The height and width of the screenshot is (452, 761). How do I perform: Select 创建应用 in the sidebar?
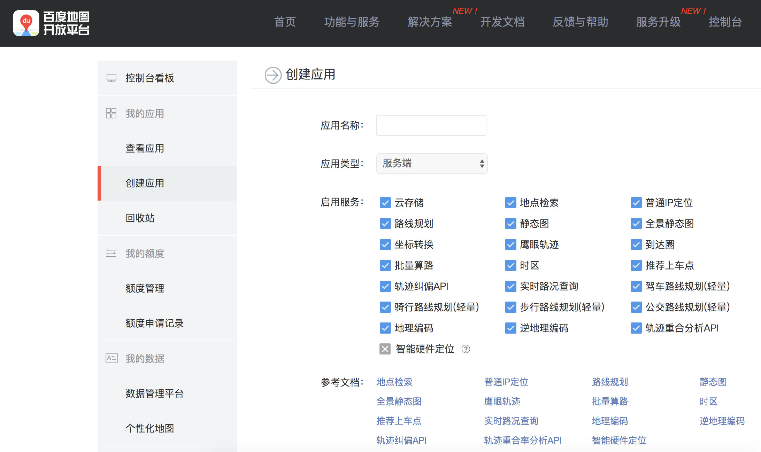tap(167, 183)
